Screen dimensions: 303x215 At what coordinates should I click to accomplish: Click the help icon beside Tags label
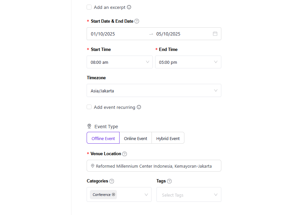pyautogui.click(x=169, y=181)
